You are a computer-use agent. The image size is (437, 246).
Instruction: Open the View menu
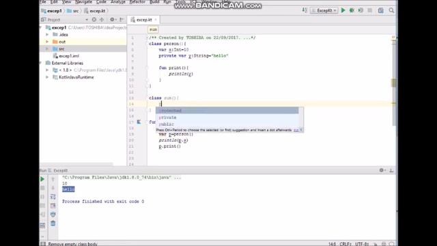(x=66, y=2)
